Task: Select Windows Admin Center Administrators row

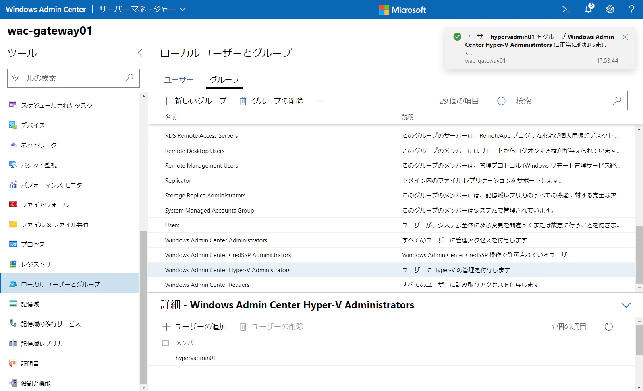Action: click(x=392, y=240)
